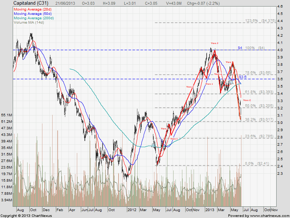Click the 3.94M volume axis label
The image size is (290, 218).
7,200
